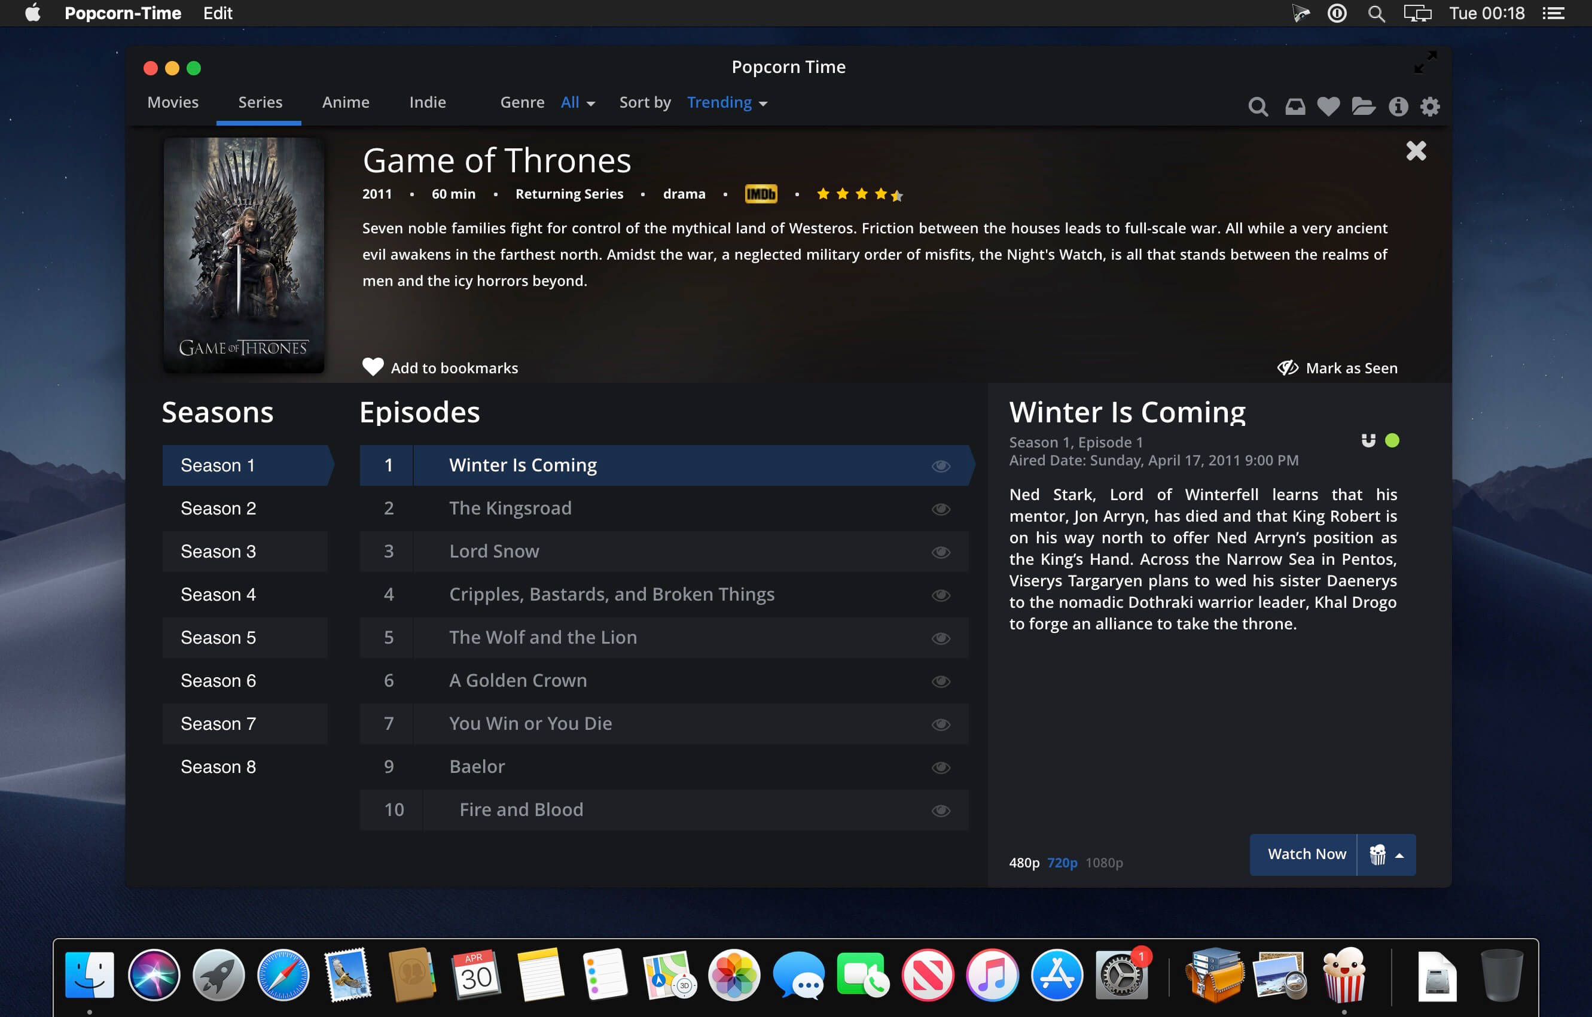This screenshot has height=1017, width=1592.
Task: Open Messages from the dock
Action: (x=798, y=975)
